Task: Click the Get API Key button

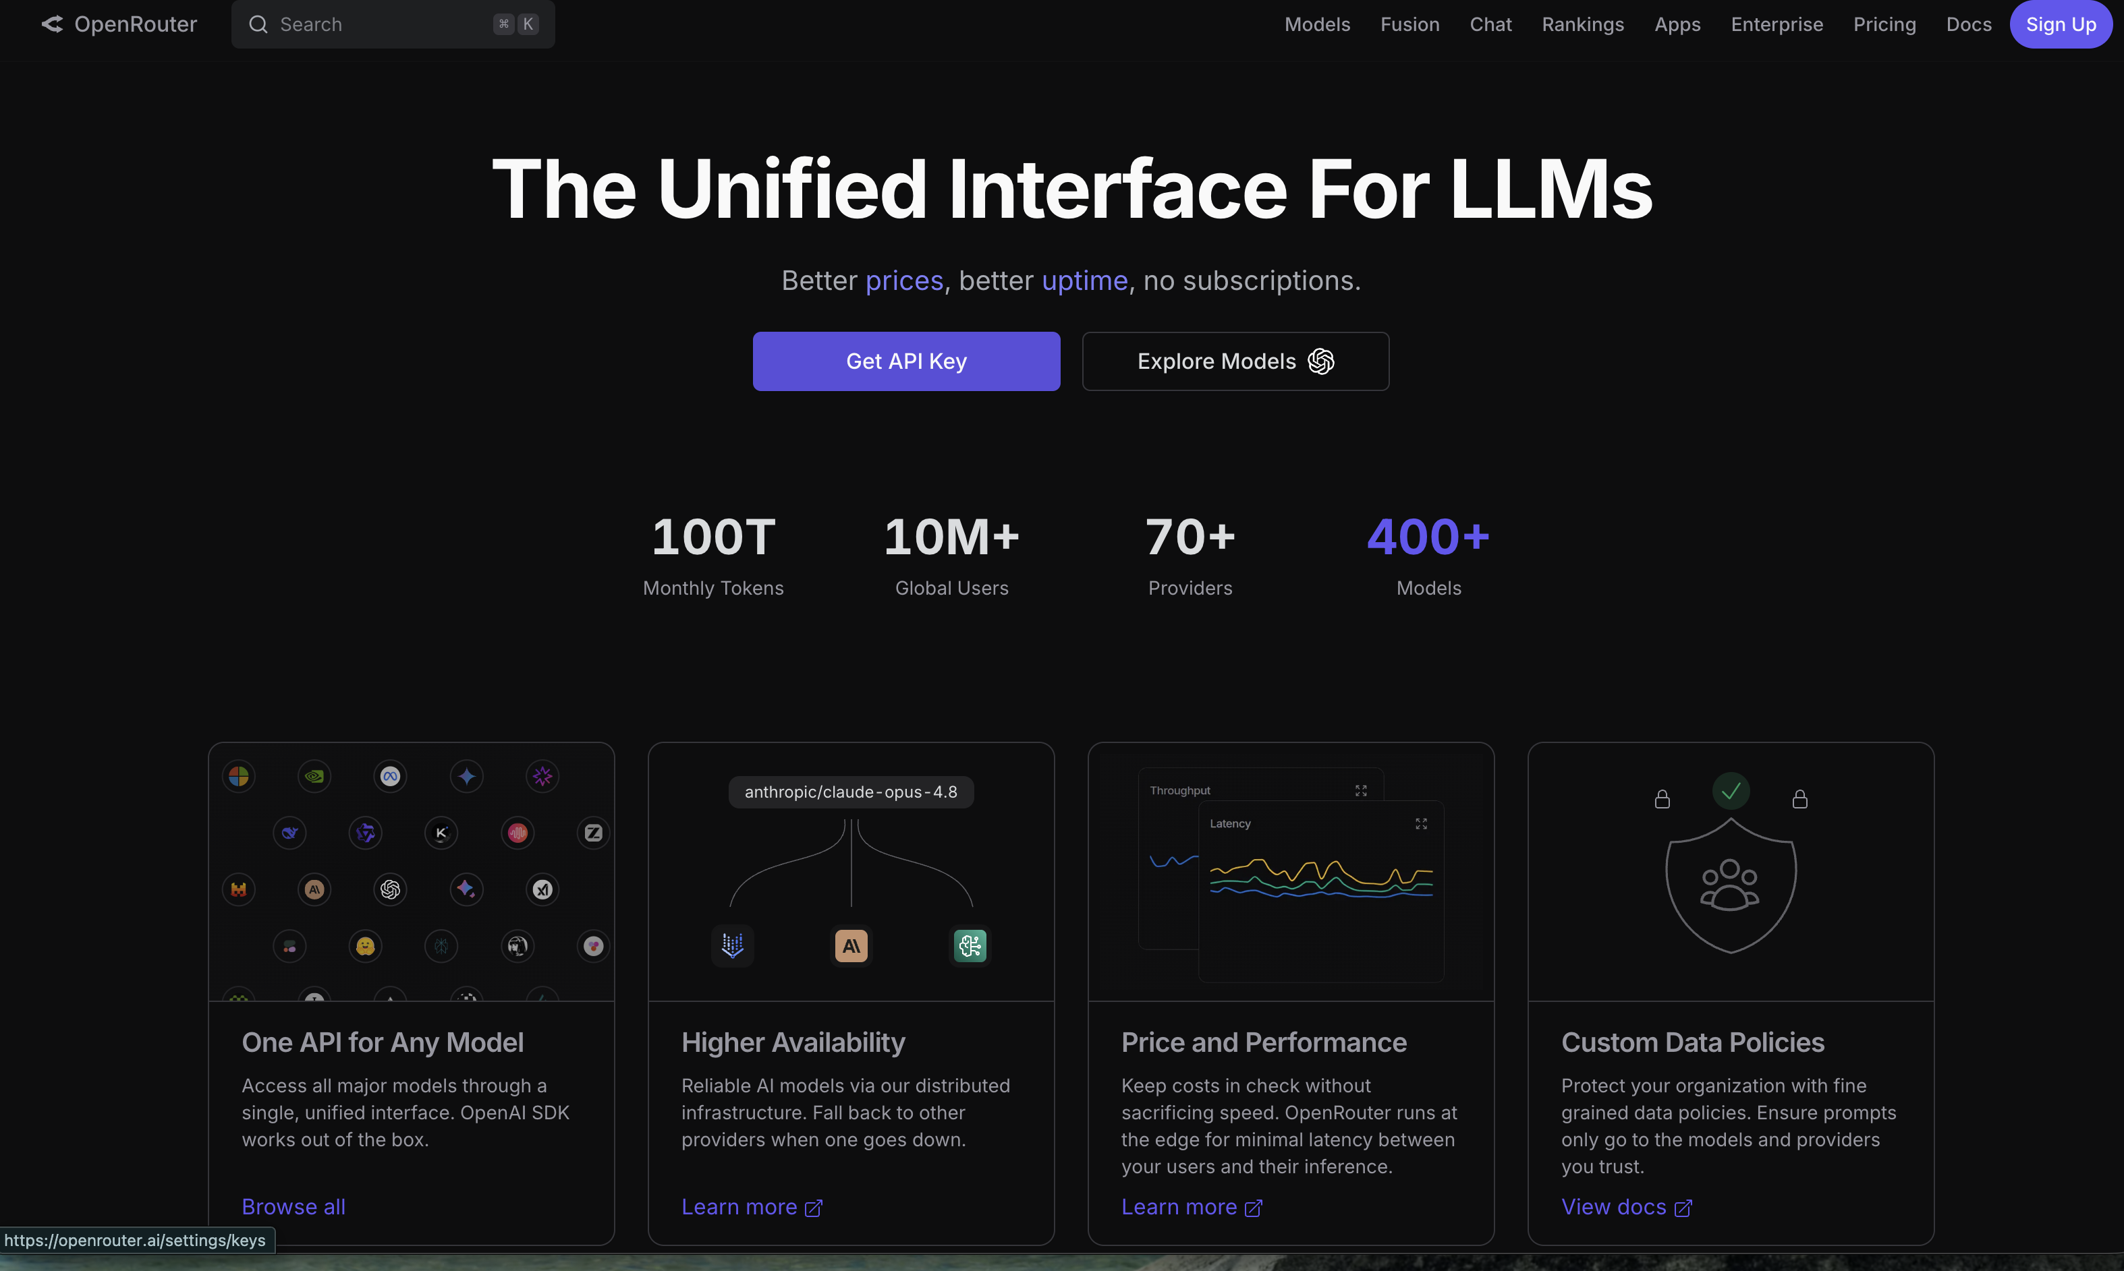Action: coord(907,361)
